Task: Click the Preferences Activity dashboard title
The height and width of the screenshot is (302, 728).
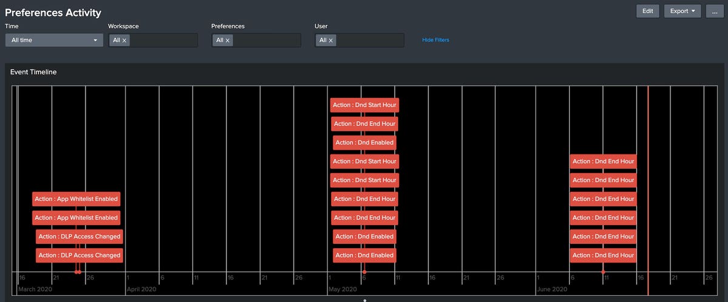Action: tap(53, 13)
